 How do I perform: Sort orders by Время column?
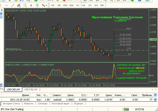coord(16,95)
